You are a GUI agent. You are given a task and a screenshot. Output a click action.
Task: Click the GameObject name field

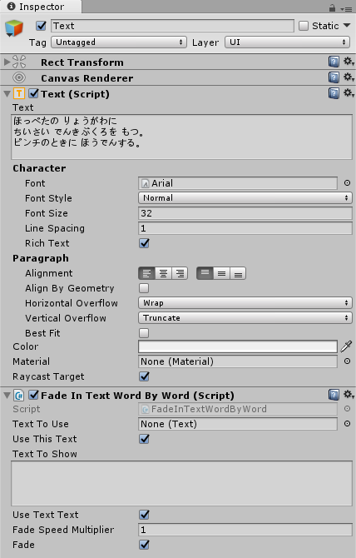pos(172,26)
